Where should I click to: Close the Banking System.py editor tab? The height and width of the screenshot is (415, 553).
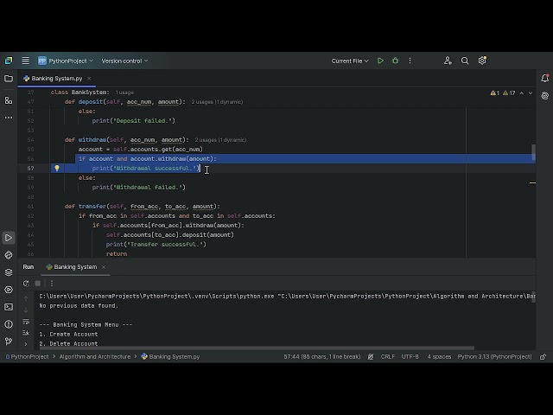point(89,79)
